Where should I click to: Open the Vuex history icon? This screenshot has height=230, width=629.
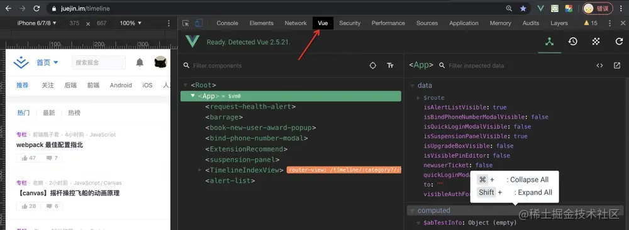573,41
